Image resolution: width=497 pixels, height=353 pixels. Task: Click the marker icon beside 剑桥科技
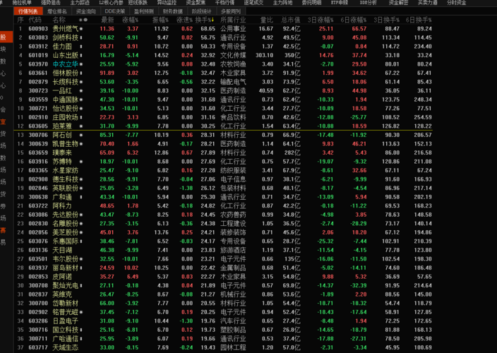(81, 37)
